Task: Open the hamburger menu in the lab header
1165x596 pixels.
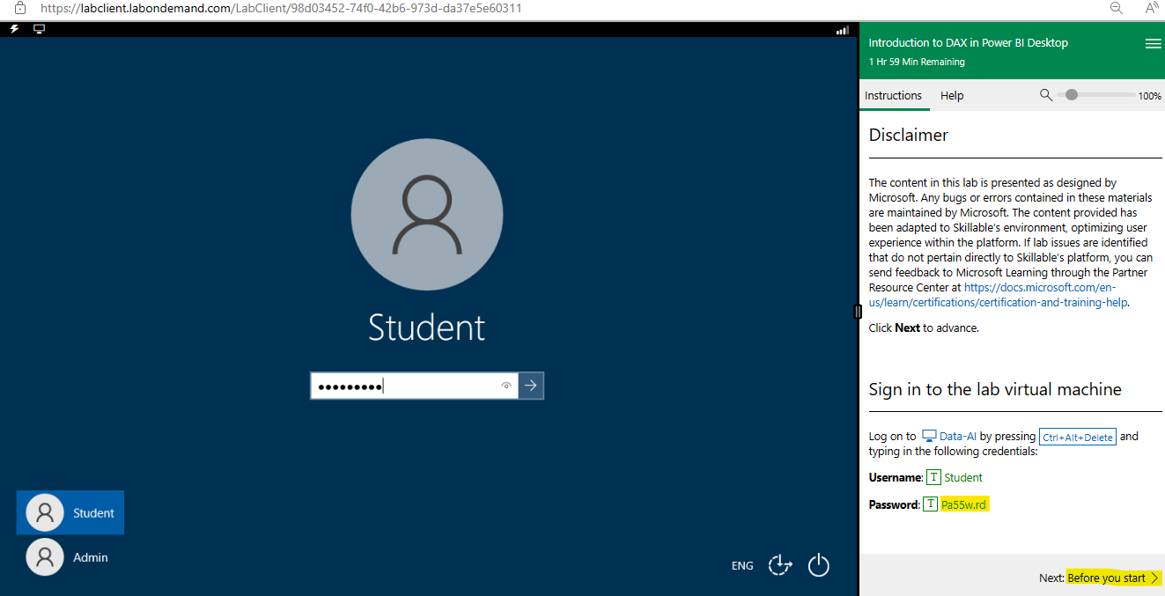Action: pyautogui.click(x=1153, y=44)
